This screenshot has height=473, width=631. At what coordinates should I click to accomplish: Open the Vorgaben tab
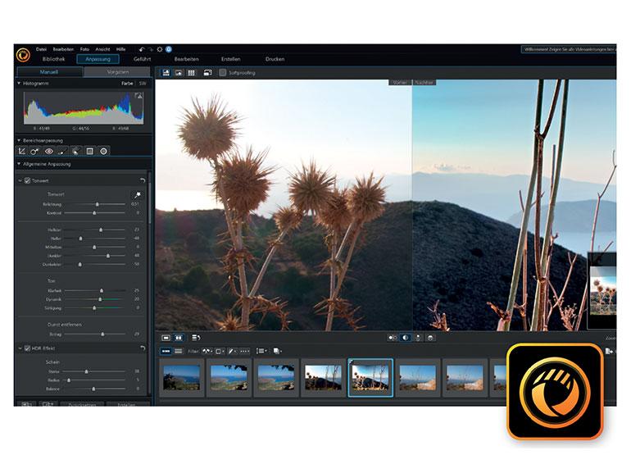[117, 71]
